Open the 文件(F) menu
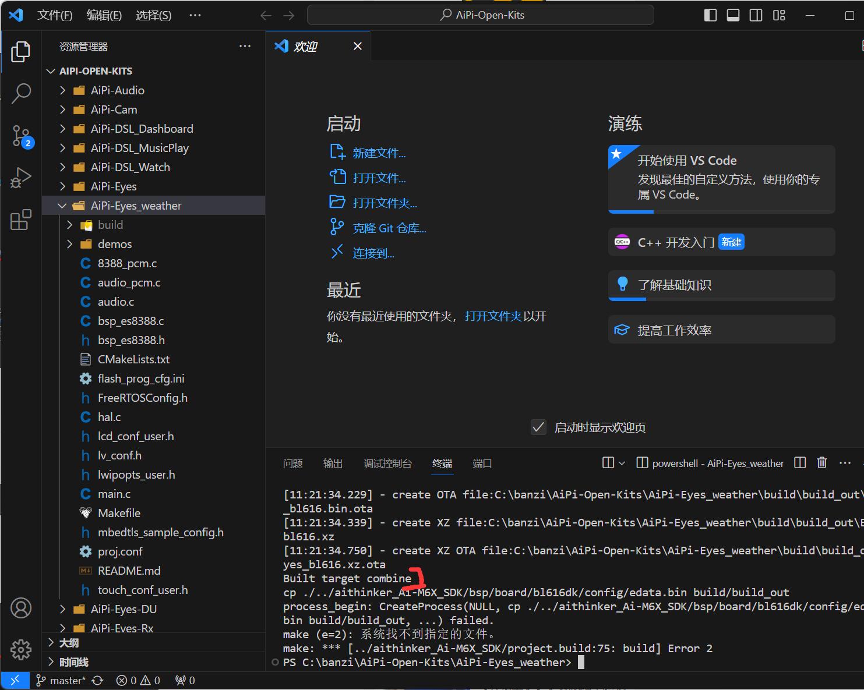Viewport: 864px width, 690px height. [x=55, y=16]
